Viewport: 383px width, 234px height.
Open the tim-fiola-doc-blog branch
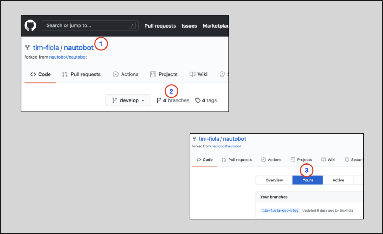[280, 210]
